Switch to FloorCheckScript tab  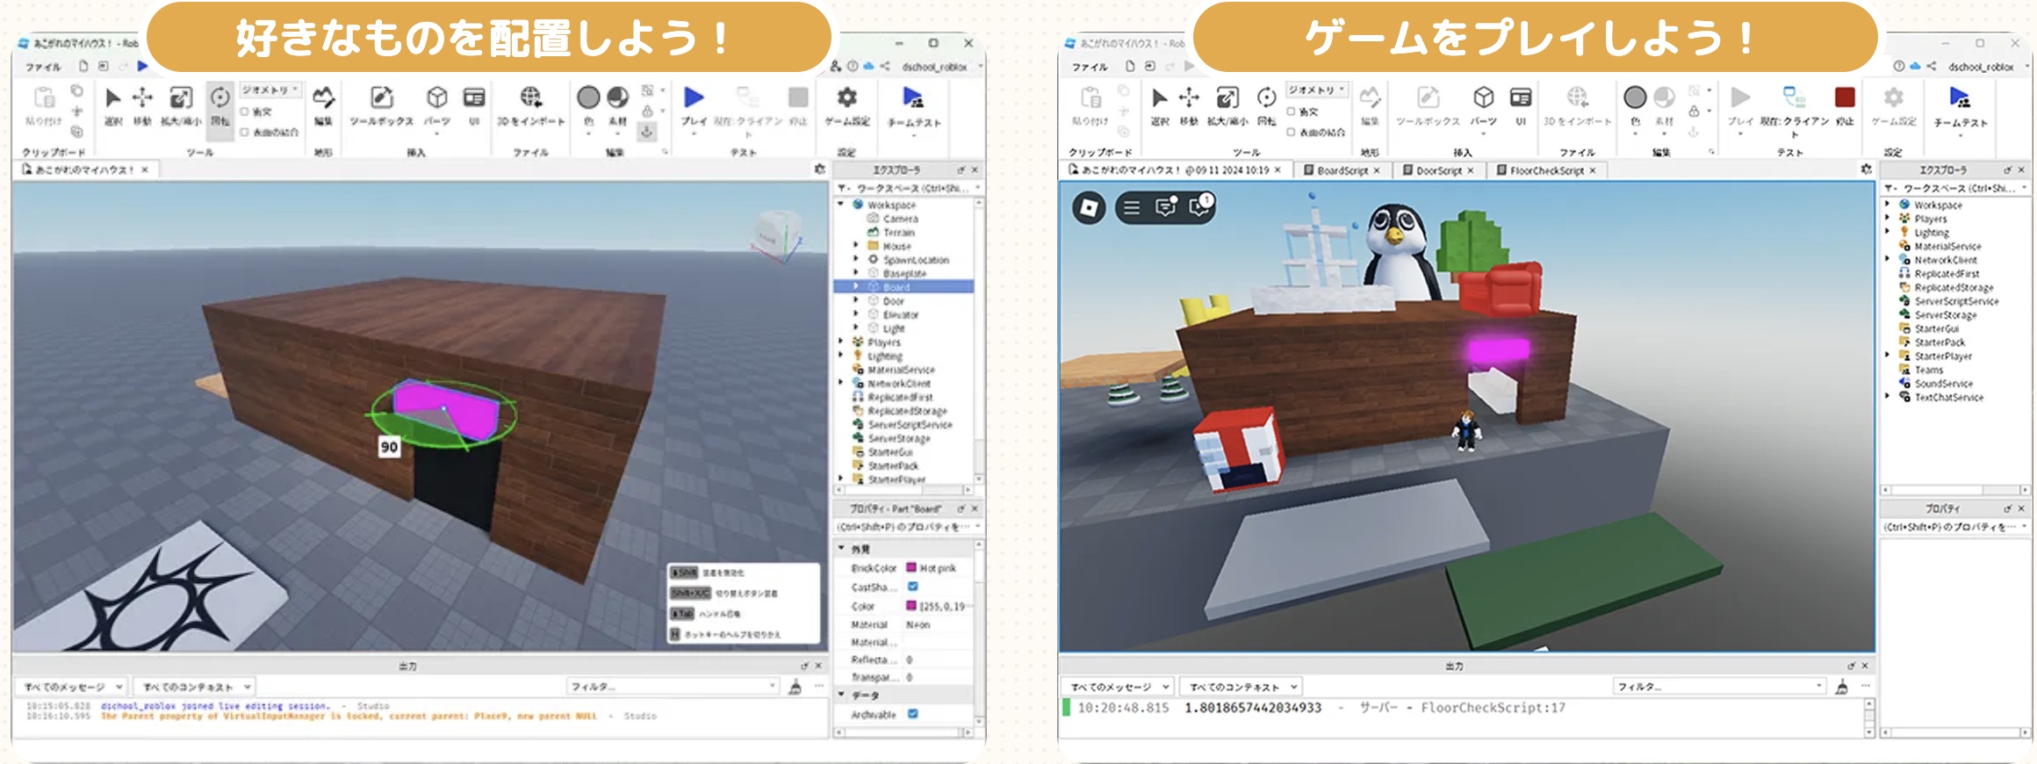pyautogui.click(x=1546, y=170)
